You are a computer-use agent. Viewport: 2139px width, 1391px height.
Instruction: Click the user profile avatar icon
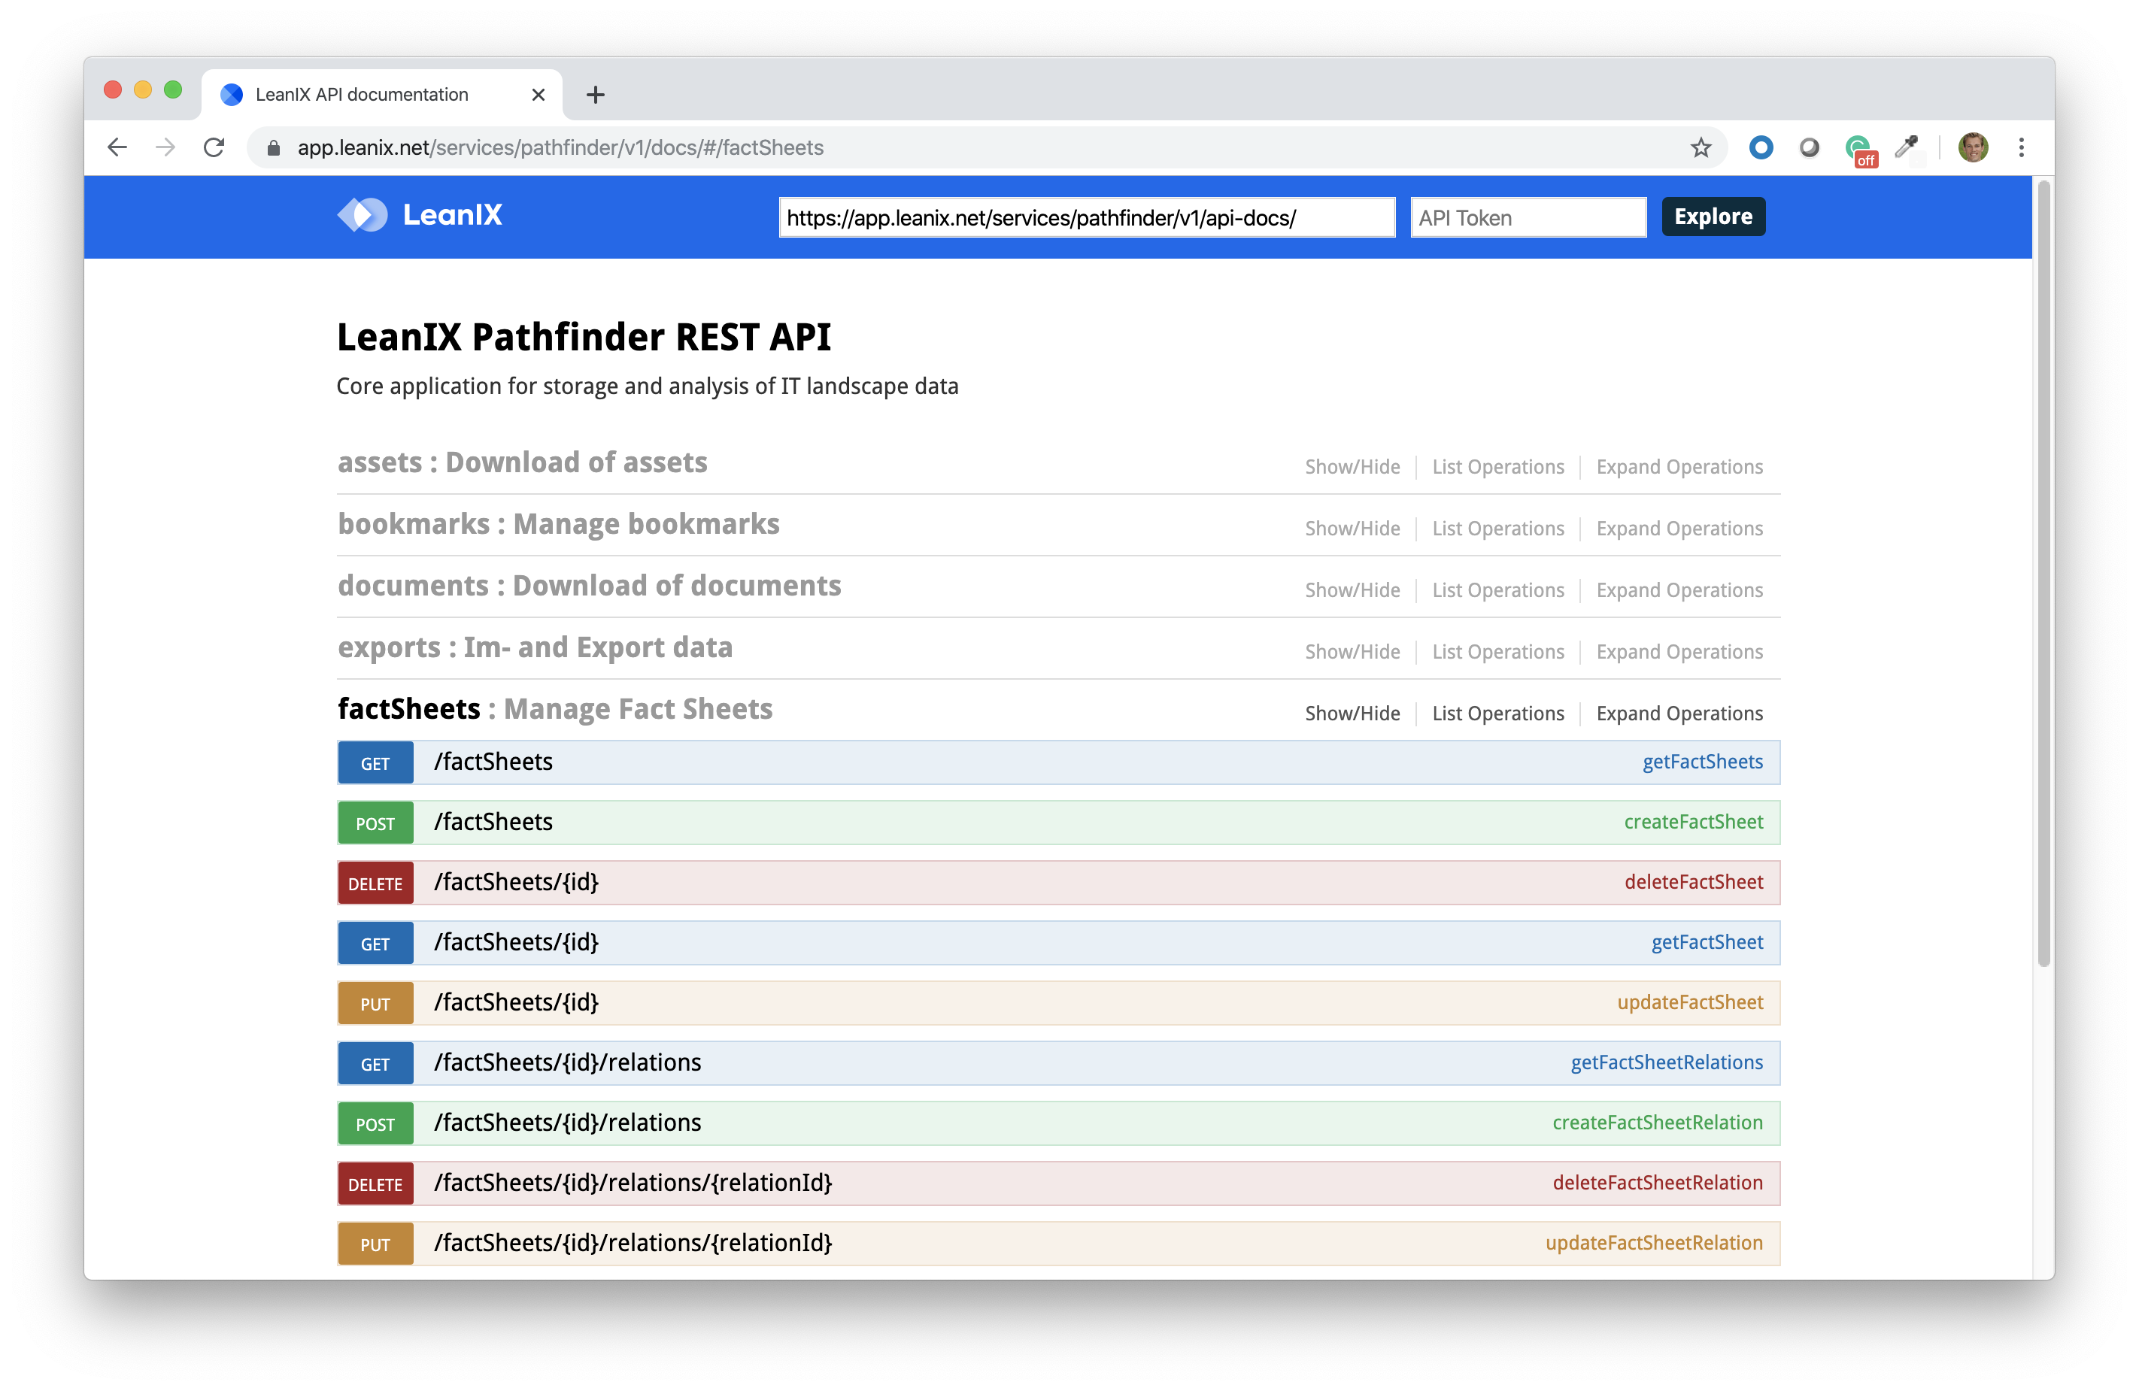1973,147
